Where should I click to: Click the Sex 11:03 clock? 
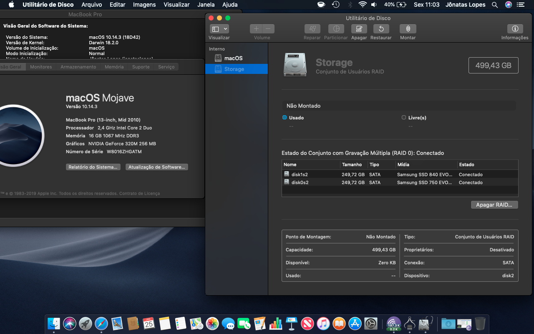point(426,5)
